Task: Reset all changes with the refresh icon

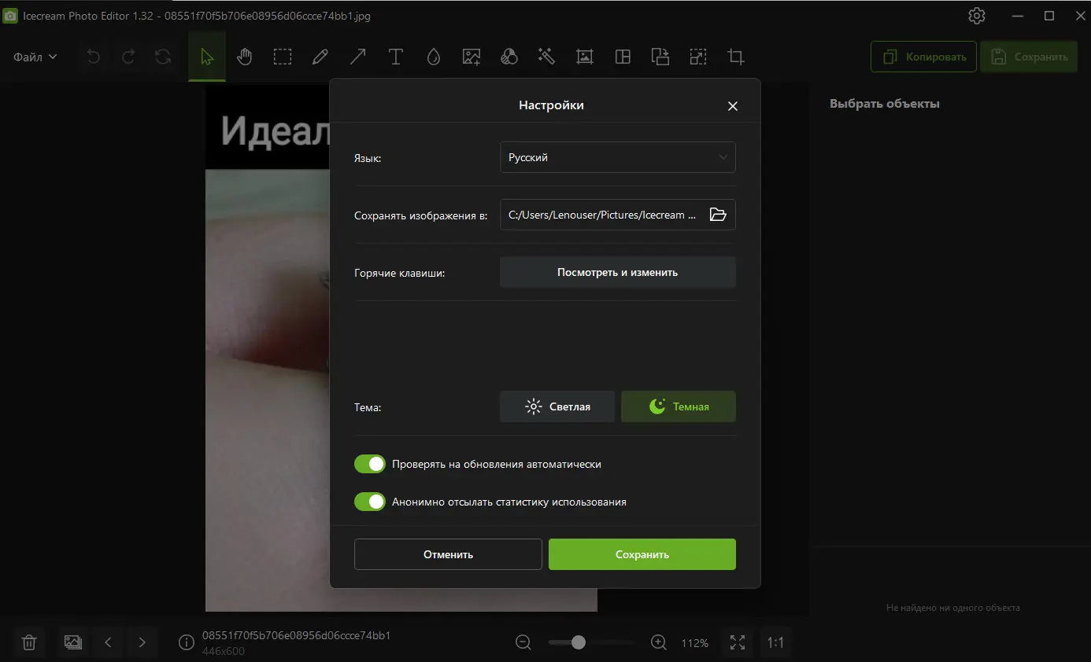Action: 163,57
